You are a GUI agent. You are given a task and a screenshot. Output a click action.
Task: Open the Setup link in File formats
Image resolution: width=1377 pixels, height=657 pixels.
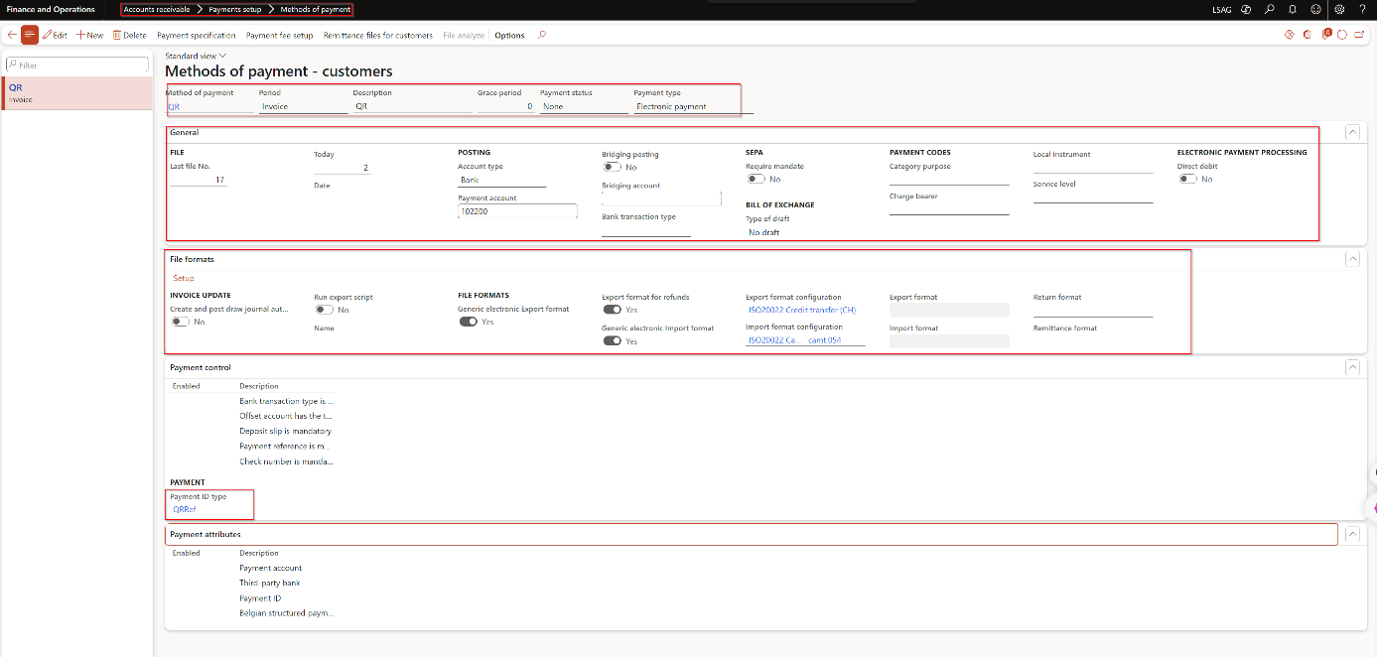click(184, 278)
